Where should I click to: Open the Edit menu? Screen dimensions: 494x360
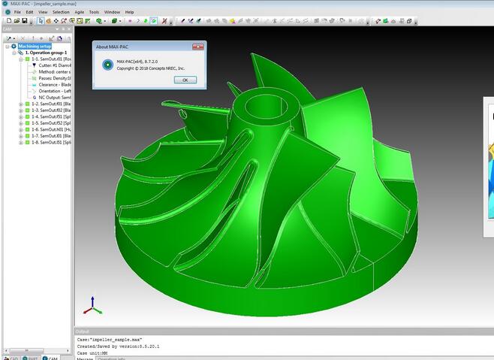[29, 12]
